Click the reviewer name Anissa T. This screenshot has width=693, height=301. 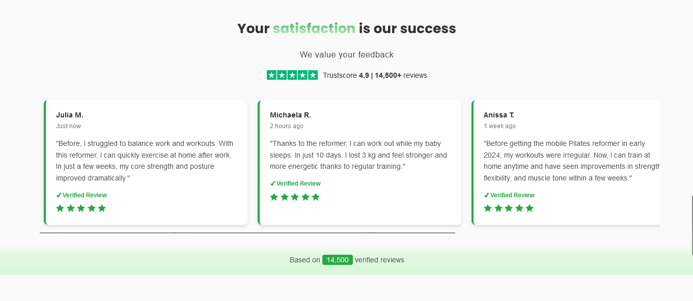coord(499,115)
